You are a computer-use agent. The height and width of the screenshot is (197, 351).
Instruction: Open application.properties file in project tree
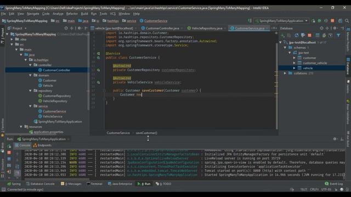click(48, 132)
